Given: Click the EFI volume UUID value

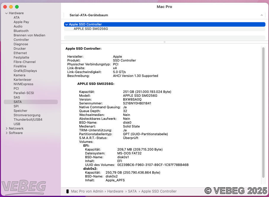Looking at the screenshot, I should tap(153, 165).
